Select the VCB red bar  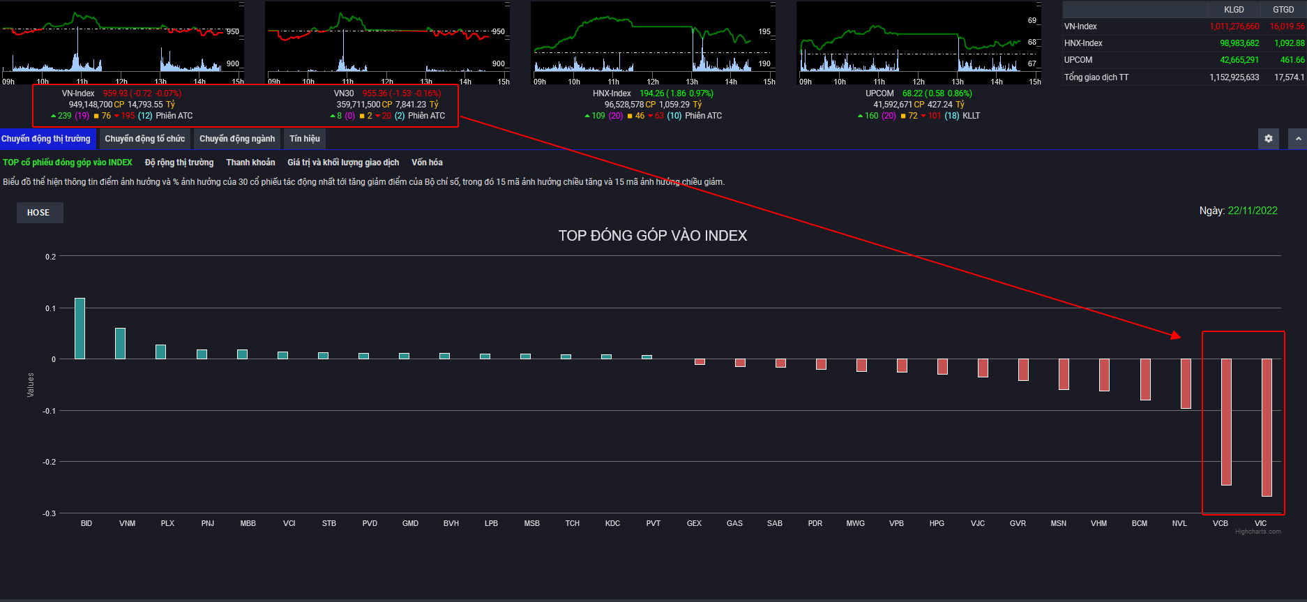1226,421
